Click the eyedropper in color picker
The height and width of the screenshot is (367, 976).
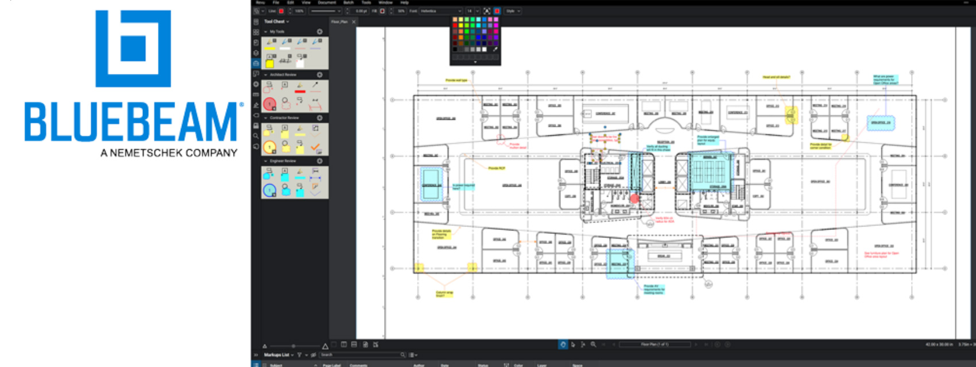pos(495,49)
